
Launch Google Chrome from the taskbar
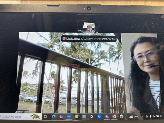114,116
